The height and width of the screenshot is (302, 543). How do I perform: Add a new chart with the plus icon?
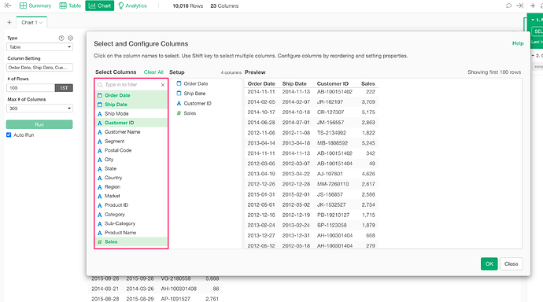pyautogui.click(x=9, y=23)
